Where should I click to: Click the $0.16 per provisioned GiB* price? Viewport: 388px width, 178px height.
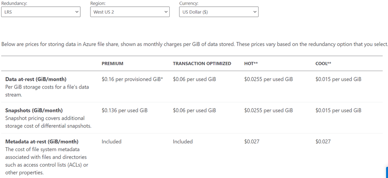(x=132, y=79)
